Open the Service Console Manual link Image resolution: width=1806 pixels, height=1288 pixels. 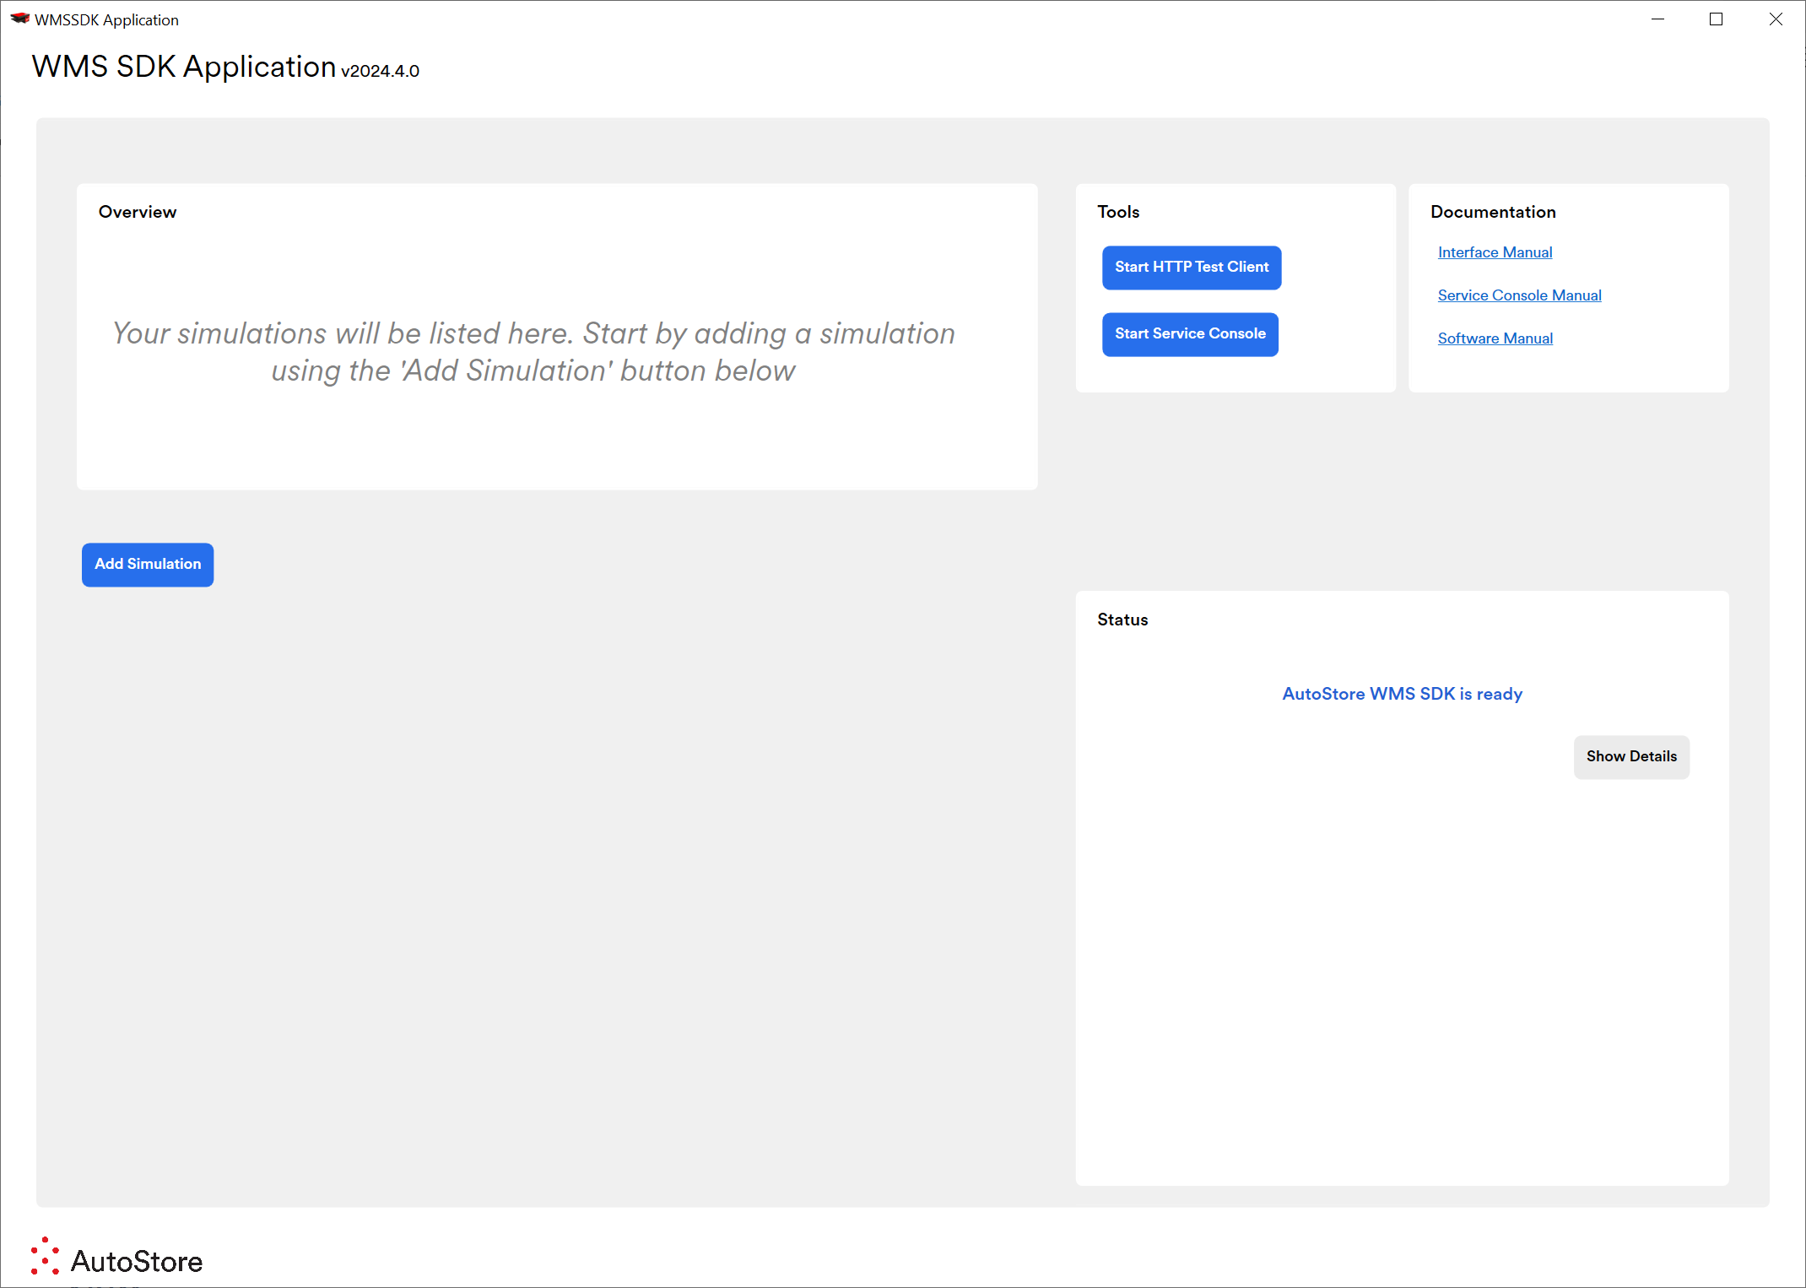[x=1519, y=295]
